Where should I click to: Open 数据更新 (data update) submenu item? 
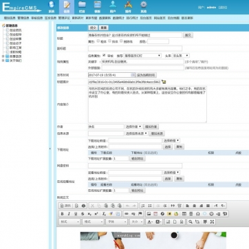(x=105, y=18)
